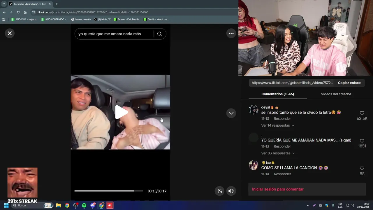Open a new browser tab with plus
373x210 pixels.
click(57, 4)
